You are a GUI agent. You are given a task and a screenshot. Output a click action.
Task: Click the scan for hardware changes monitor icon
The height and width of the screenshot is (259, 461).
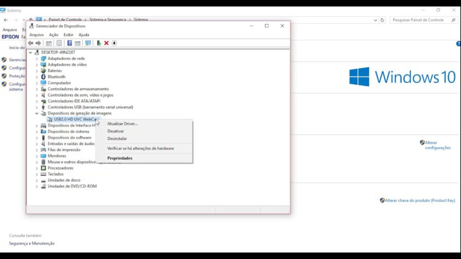pos(88,43)
